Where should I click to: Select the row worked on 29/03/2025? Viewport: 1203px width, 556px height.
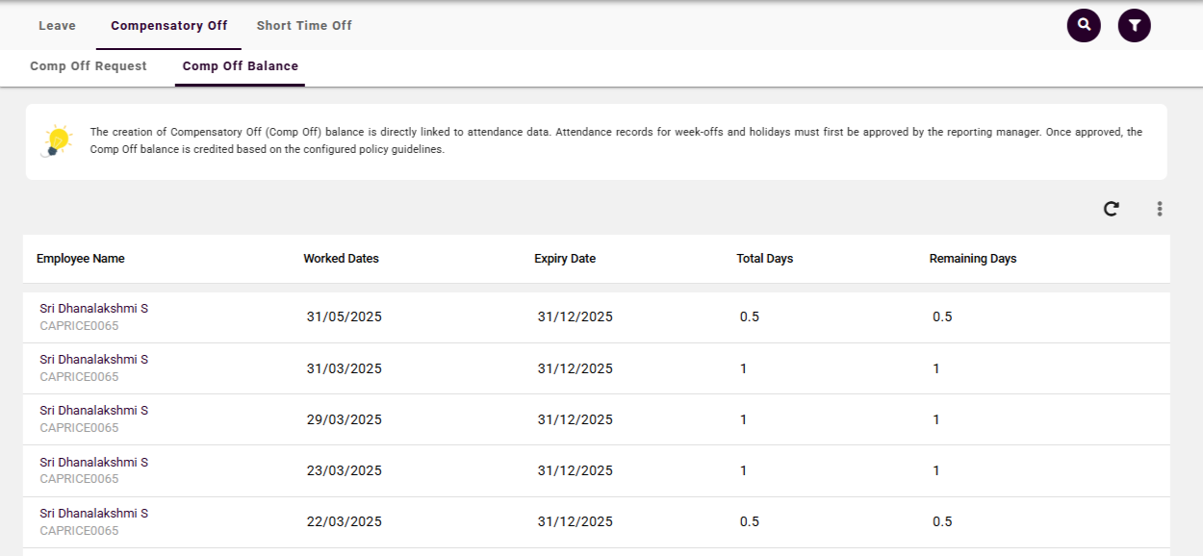pyautogui.click(x=345, y=419)
